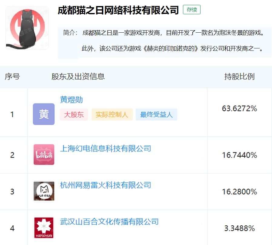Click the company title 成都猫之日网络科技有限公司
The height and width of the screenshot is (245, 272).
point(118,10)
